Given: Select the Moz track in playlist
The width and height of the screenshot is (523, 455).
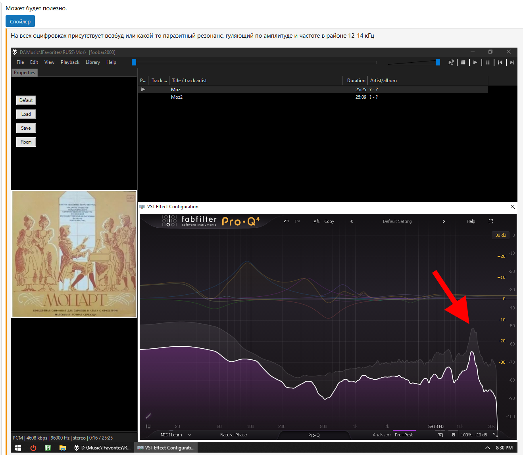Looking at the screenshot, I should (x=313, y=90).
